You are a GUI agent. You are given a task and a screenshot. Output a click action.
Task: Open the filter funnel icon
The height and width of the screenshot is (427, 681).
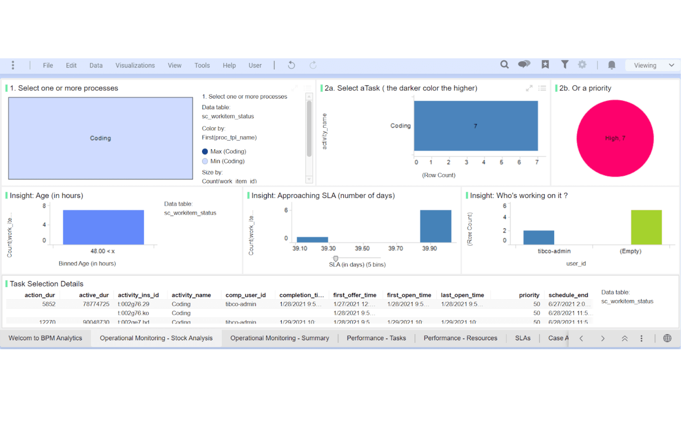[565, 65]
